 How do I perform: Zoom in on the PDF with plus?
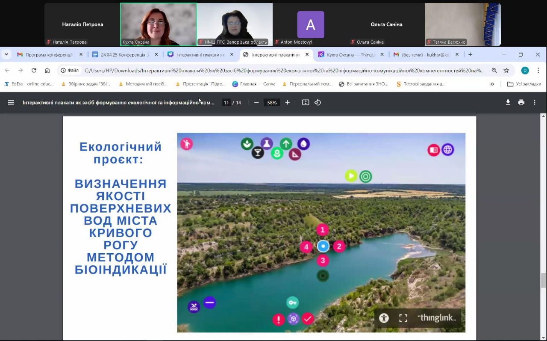(288, 102)
